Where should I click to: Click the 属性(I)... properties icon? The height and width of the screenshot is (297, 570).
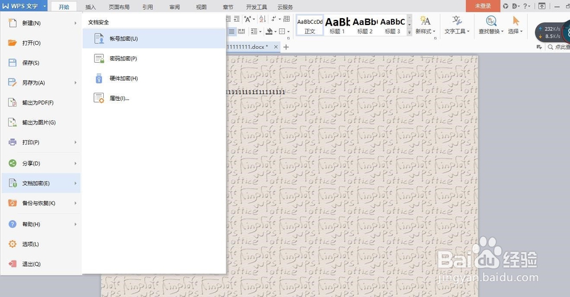pyautogui.click(x=99, y=98)
